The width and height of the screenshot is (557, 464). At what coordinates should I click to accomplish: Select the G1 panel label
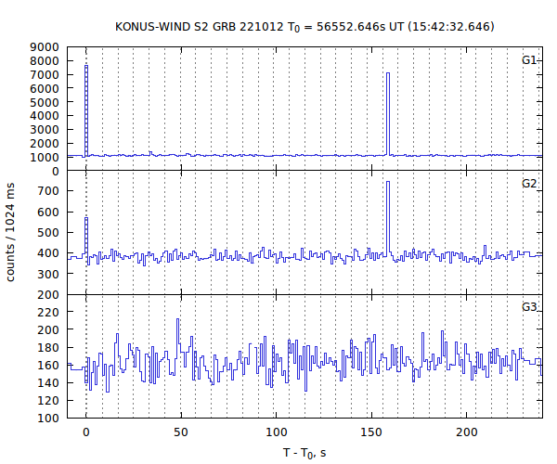pyautogui.click(x=529, y=60)
